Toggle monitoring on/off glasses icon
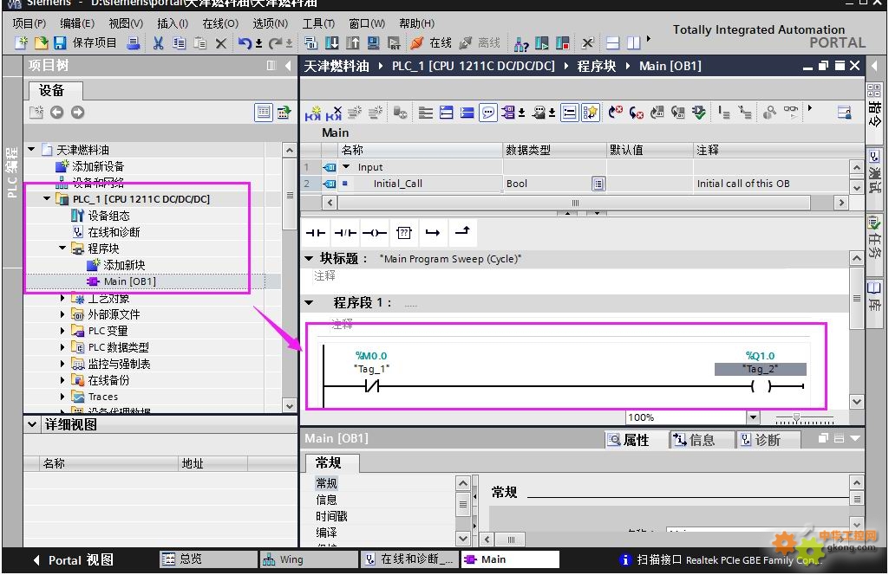 791,112
